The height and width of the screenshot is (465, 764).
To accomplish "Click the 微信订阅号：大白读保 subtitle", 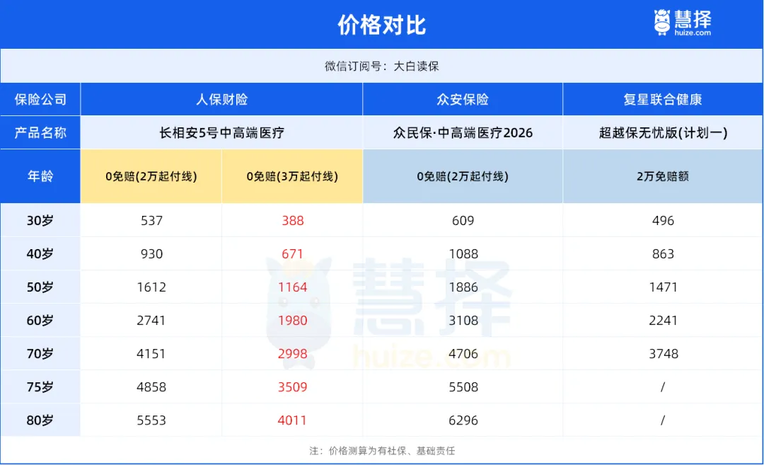I will tap(382, 67).
